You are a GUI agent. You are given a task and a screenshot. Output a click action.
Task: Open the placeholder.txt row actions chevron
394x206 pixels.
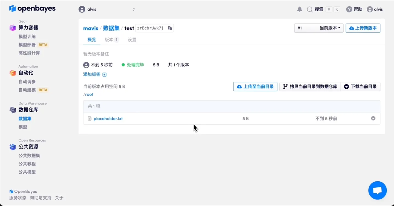click(x=373, y=118)
